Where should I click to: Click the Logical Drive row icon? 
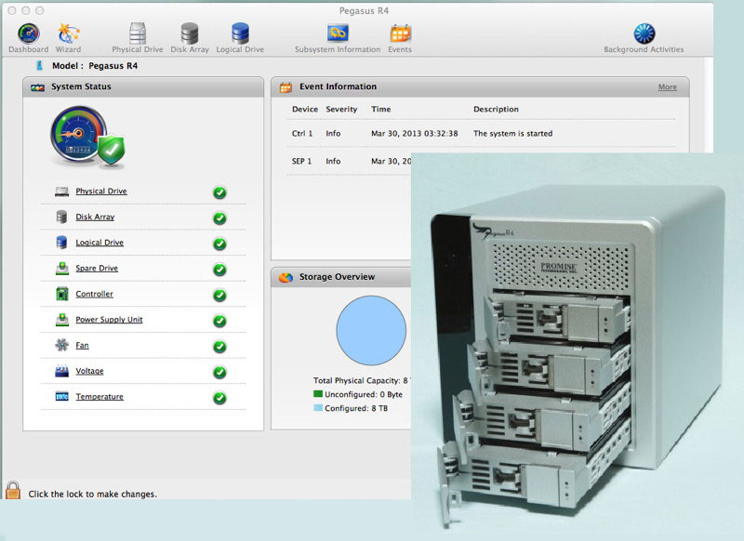61,243
